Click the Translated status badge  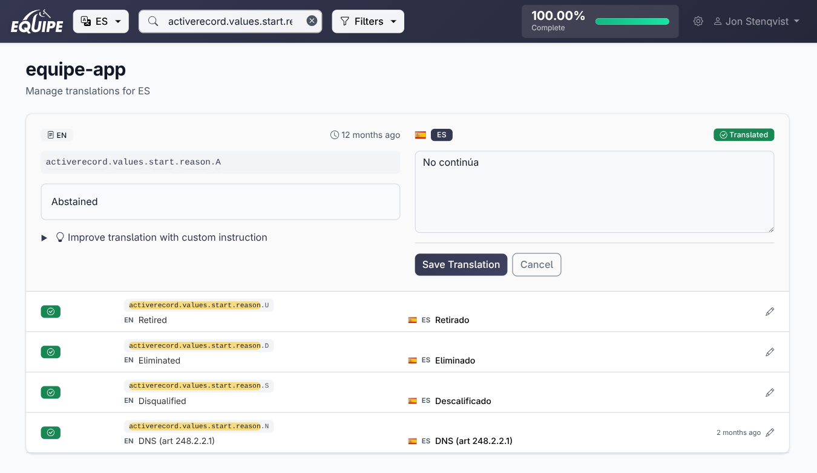744,135
